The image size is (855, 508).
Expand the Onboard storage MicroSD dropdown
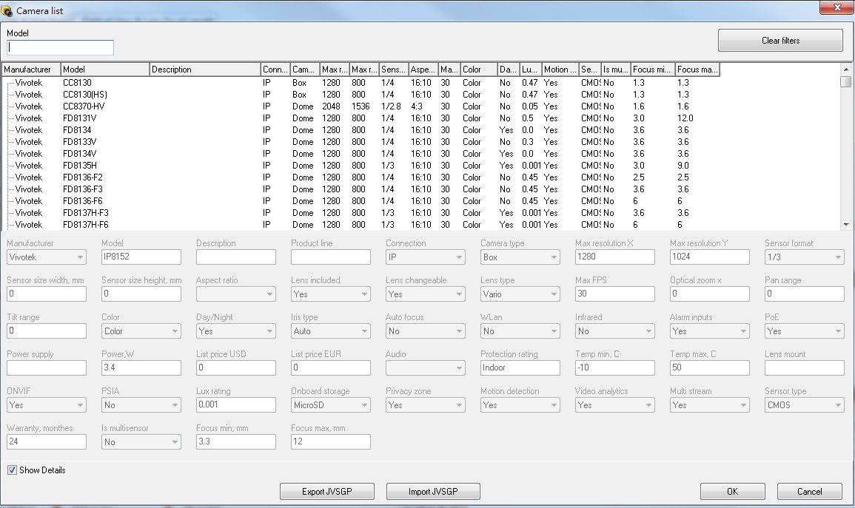click(363, 405)
